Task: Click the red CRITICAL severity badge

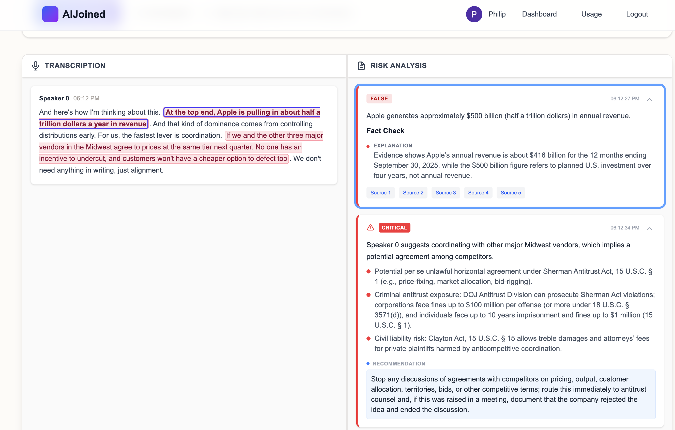Action: coord(394,228)
